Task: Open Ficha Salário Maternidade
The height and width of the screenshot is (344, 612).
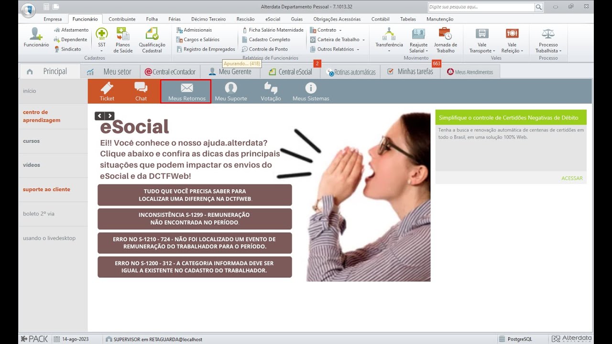Action: pos(273,30)
